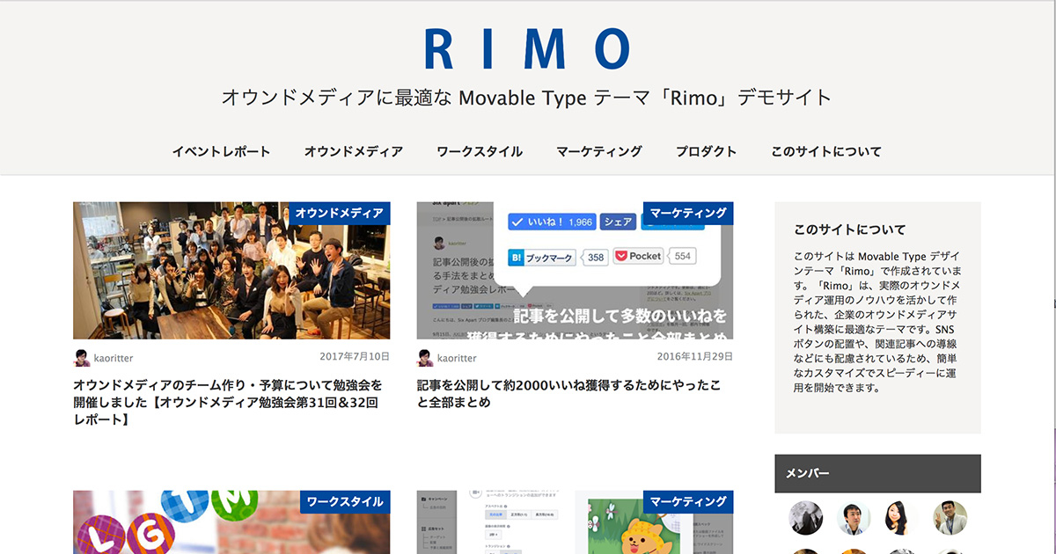Click the このサイトについて sidebar heading
1056x554 pixels.
(x=849, y=230)
